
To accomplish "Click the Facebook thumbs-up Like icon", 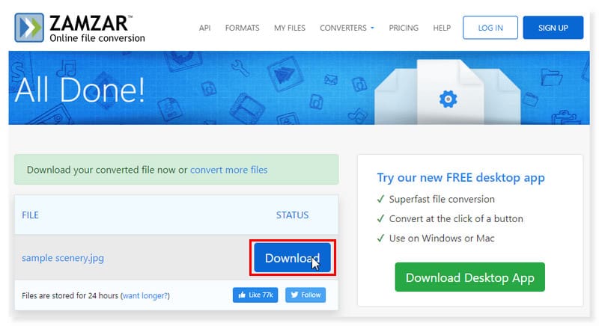I will point(243,295).
